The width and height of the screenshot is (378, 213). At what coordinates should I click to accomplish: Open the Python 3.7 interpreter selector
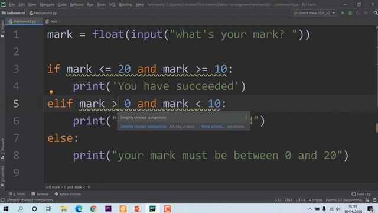pyautogui.click(x=344, y=200)
